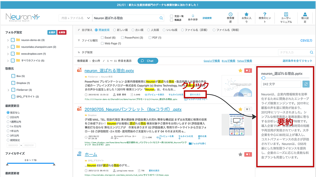
Task: Click PowerPoint icon of Boxコラボ result
Action: coord(79,109)
